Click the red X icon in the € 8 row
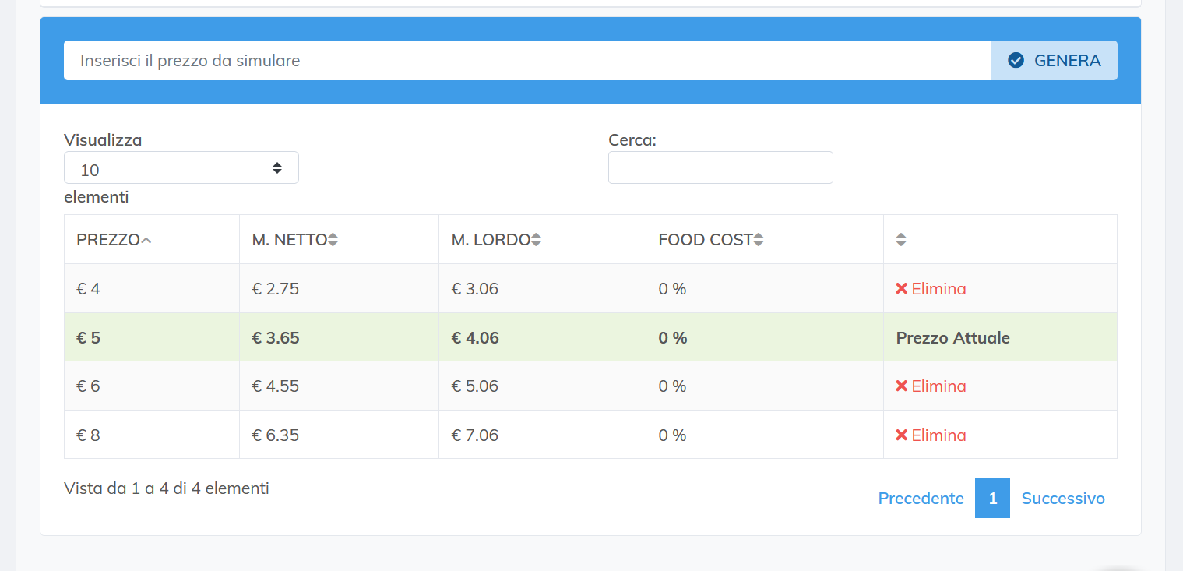Screen dimensions: 1183x571 [x=902, y=435]
